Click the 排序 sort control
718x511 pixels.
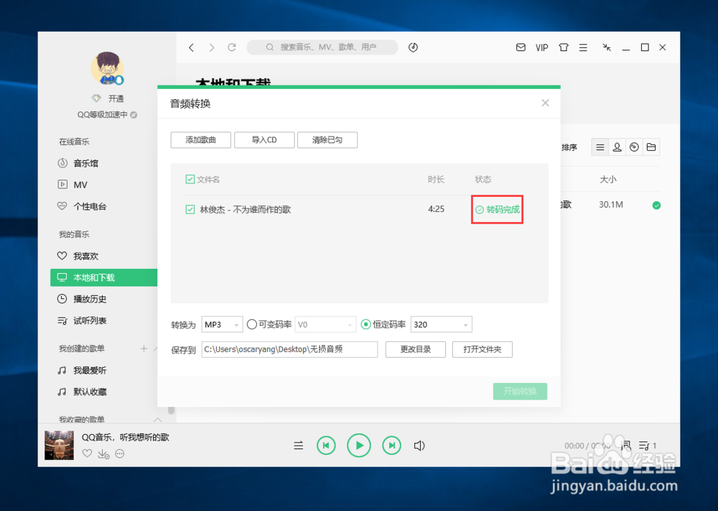(x=569, y=147)
